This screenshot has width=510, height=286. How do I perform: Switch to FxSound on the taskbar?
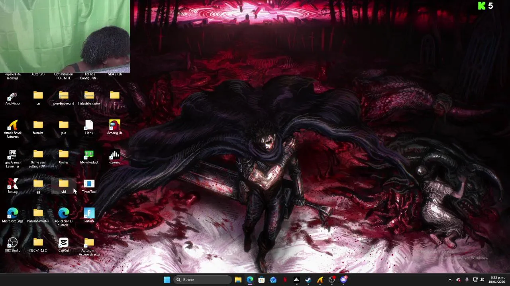click(296, 280)
